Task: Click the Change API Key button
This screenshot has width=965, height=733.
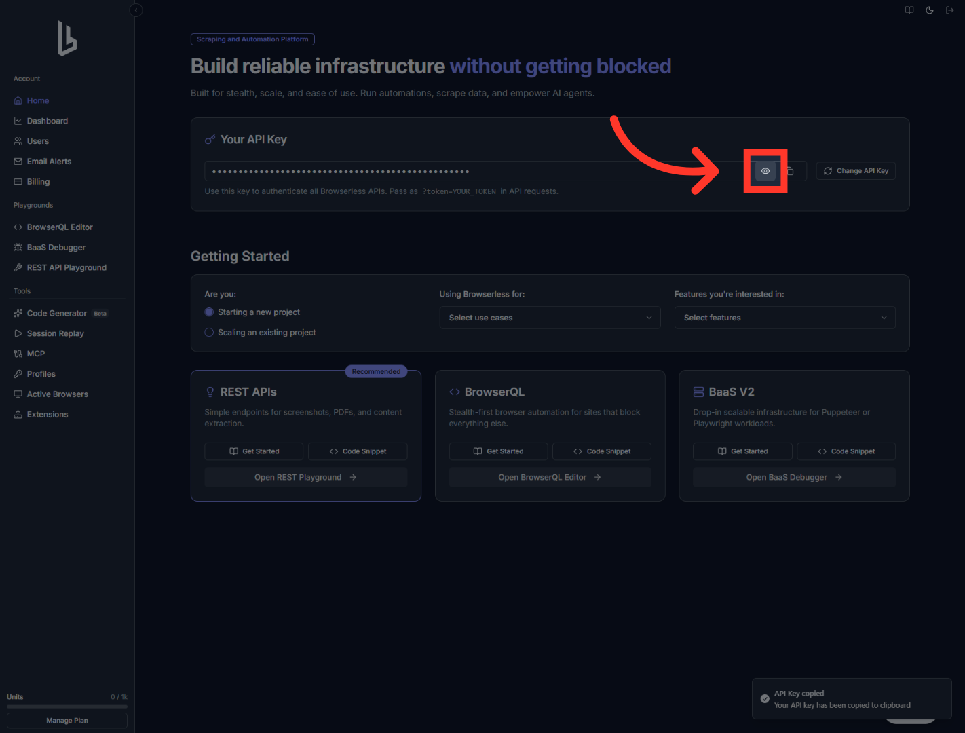Action: click(856, 171)
